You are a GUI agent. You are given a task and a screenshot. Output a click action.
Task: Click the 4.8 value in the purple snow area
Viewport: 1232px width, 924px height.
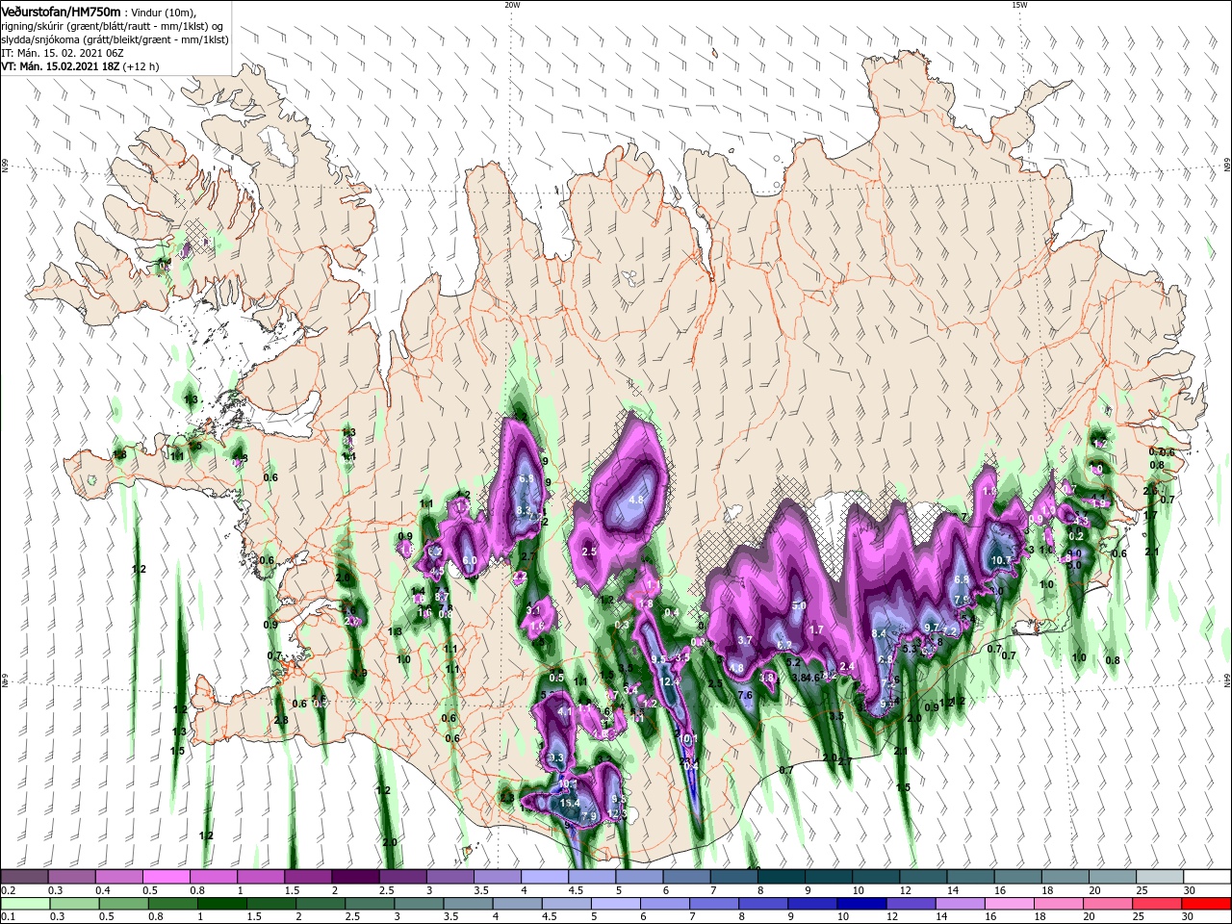coord(636,500)
